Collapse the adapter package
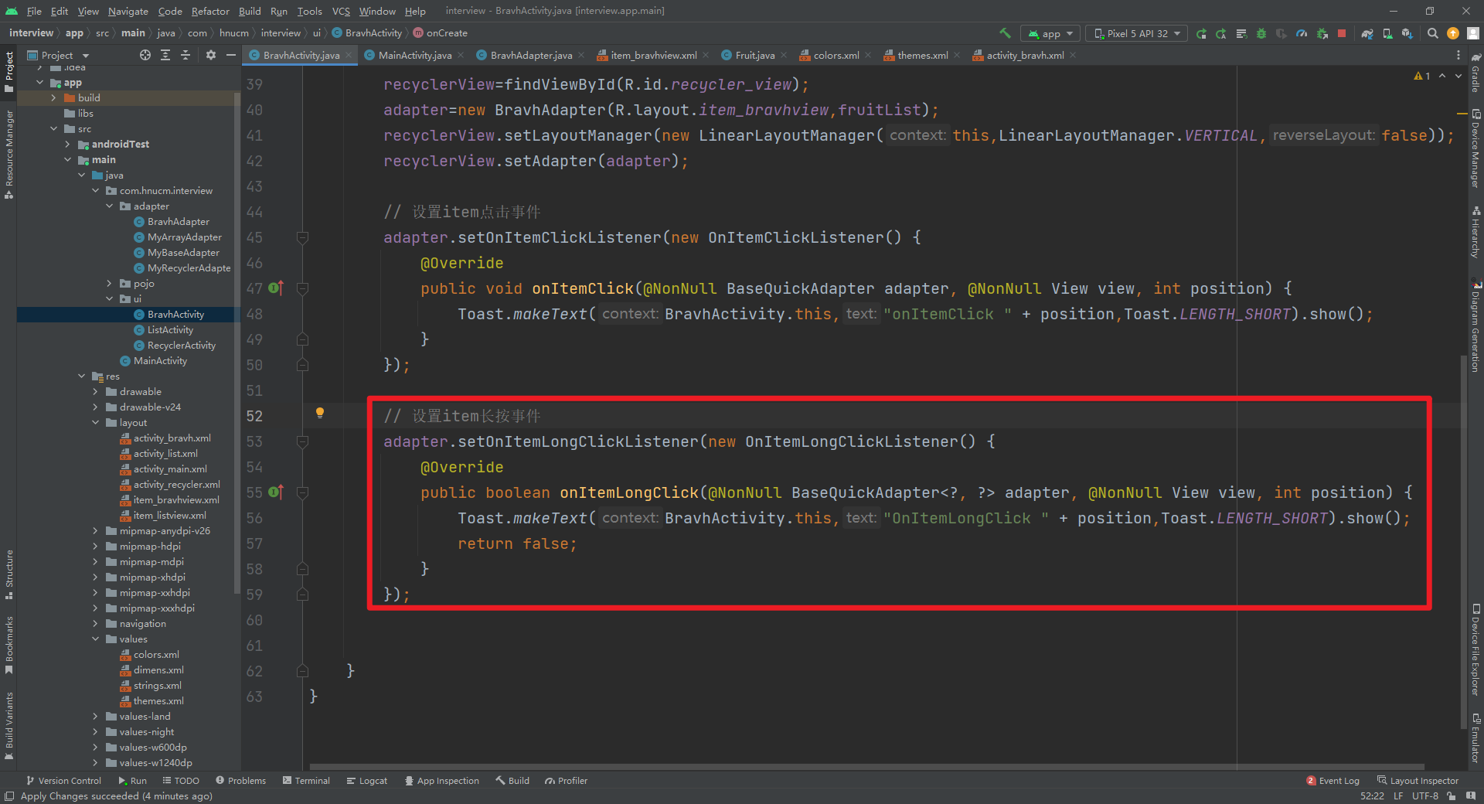Image resolution: width=1484 pixels, height=804 pixels. click(109, 206)
